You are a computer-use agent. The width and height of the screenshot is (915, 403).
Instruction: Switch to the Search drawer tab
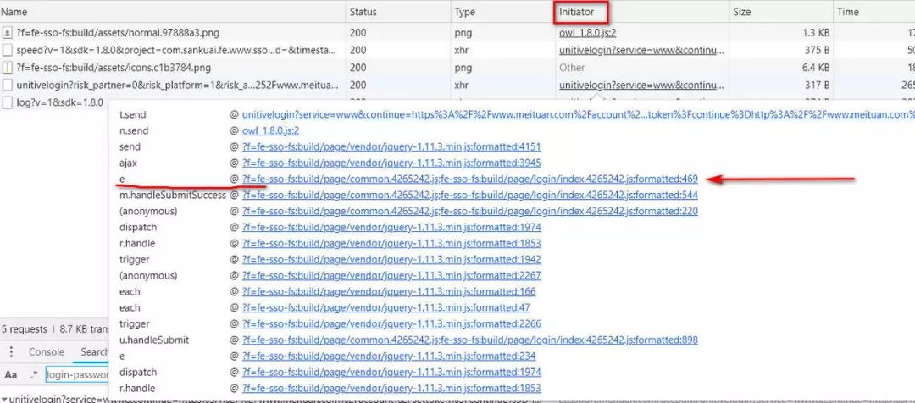click(95, 351)
